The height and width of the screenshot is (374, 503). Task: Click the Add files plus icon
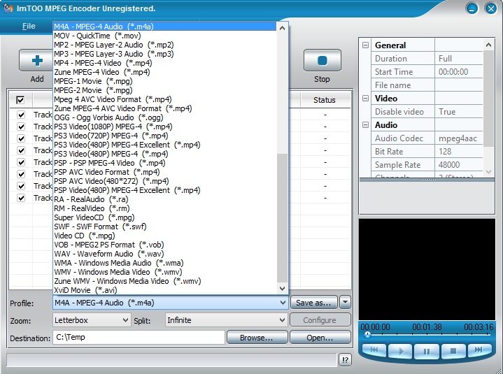(37, 60)
